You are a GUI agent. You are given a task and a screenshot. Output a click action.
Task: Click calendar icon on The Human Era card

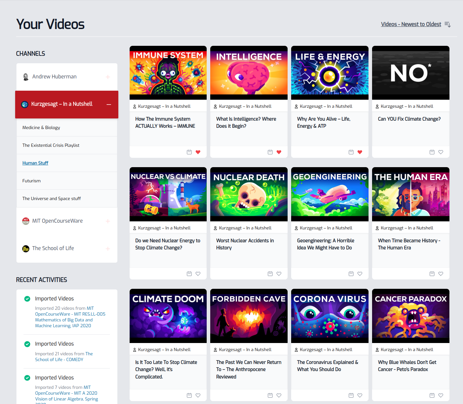click(432, 274)
